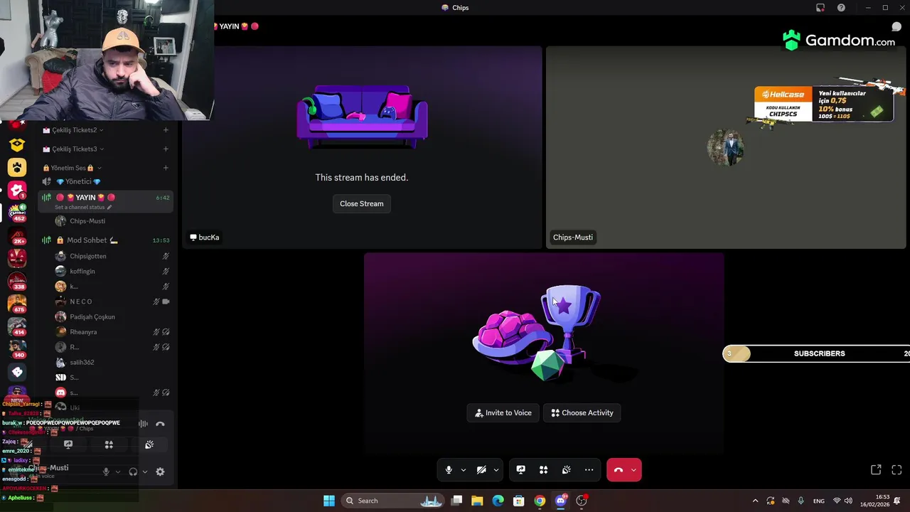This screenshot has width=910, height=512.
Task: Select bucKa ended stream tile
Action: click(362, 147)
